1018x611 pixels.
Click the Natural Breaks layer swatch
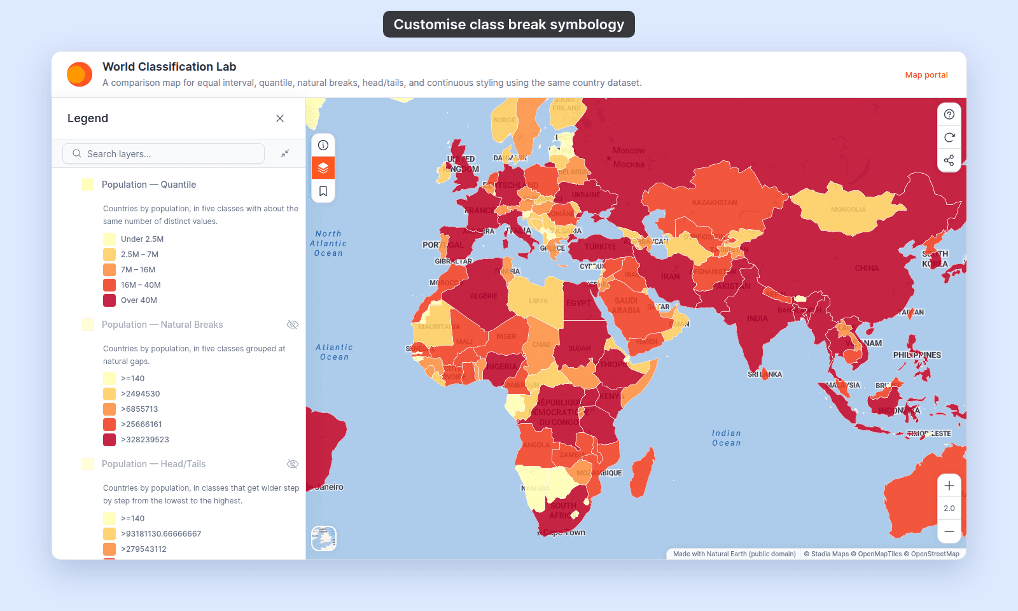tap(88, 325)
